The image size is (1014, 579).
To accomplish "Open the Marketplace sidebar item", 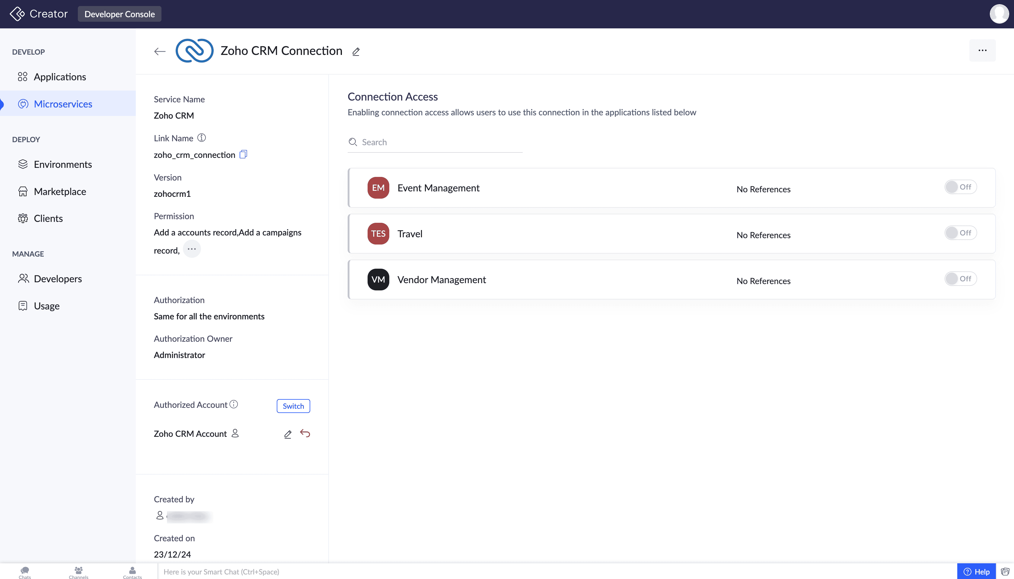I will 60,191.
